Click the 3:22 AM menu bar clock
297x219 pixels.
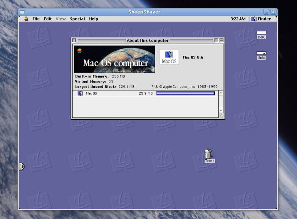click(x=238, y=19)
